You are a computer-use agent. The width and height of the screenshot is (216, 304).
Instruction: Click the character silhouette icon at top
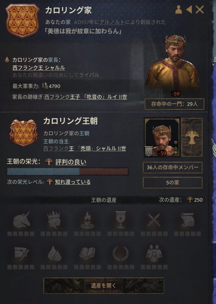coord(179,9)
